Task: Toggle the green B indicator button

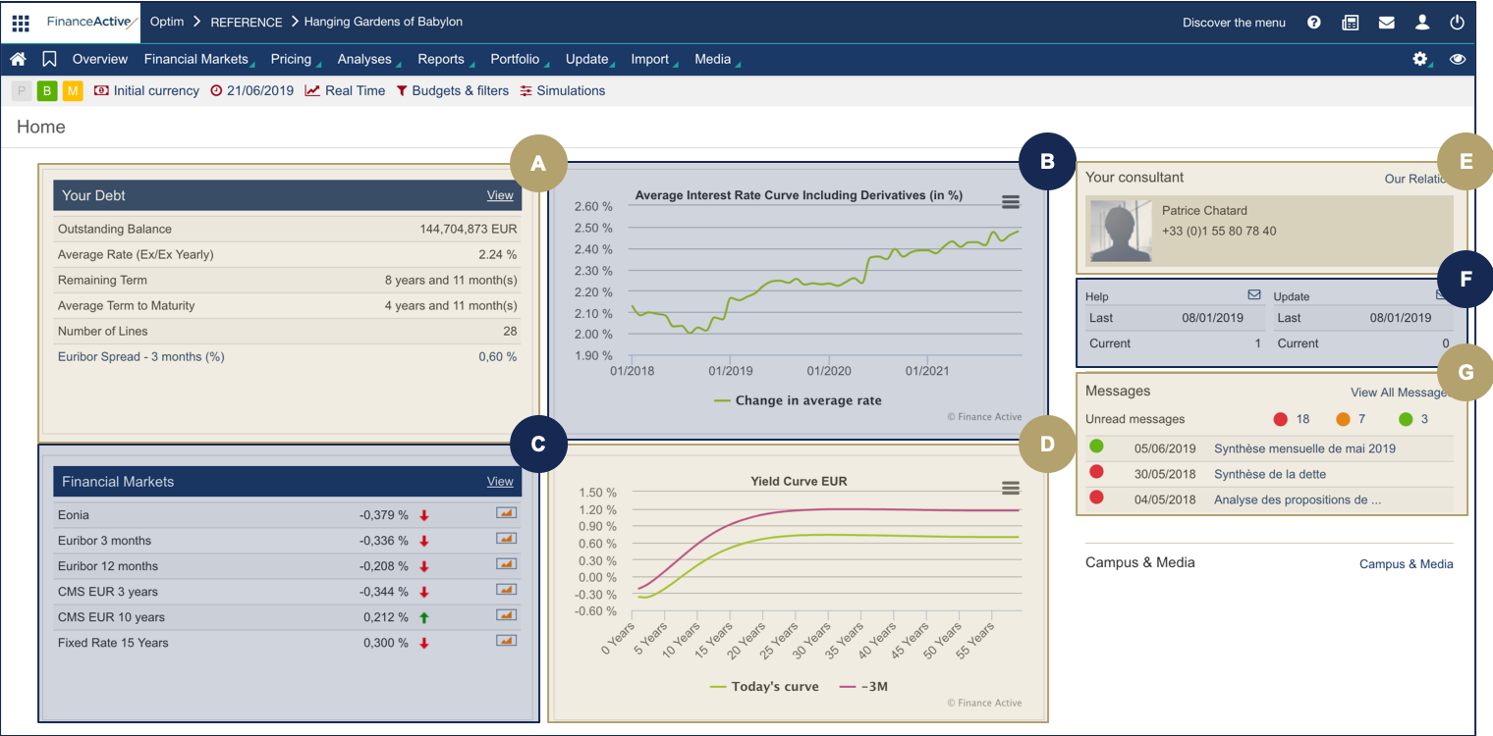Action: click(x=46, y=91)
